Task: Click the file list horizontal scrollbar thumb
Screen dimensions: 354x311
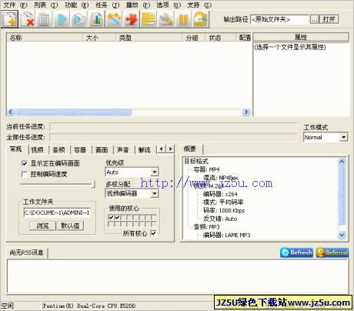Action: tap(74, 112)
